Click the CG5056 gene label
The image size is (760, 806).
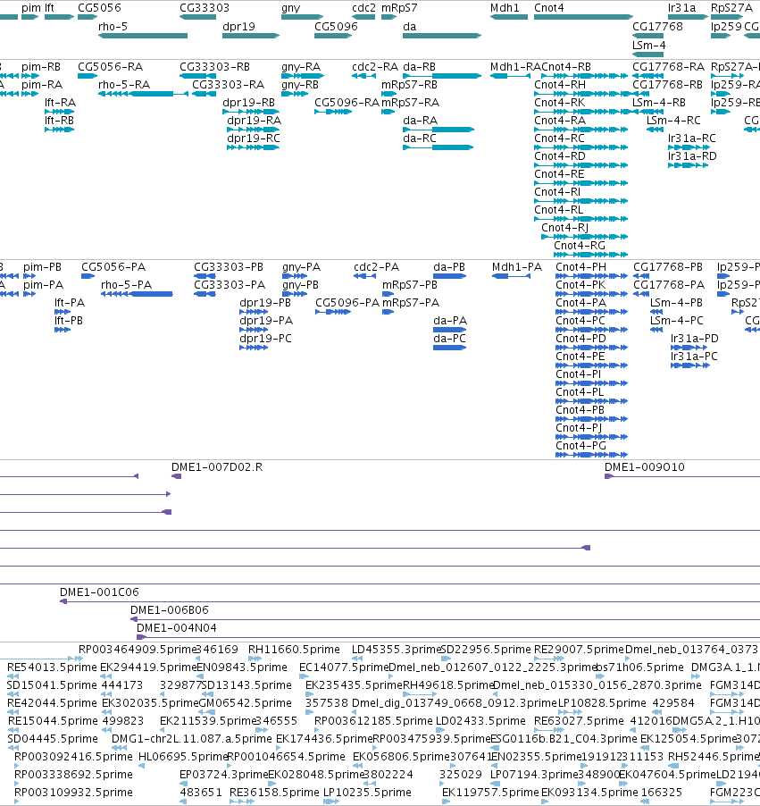pos(99,8)
